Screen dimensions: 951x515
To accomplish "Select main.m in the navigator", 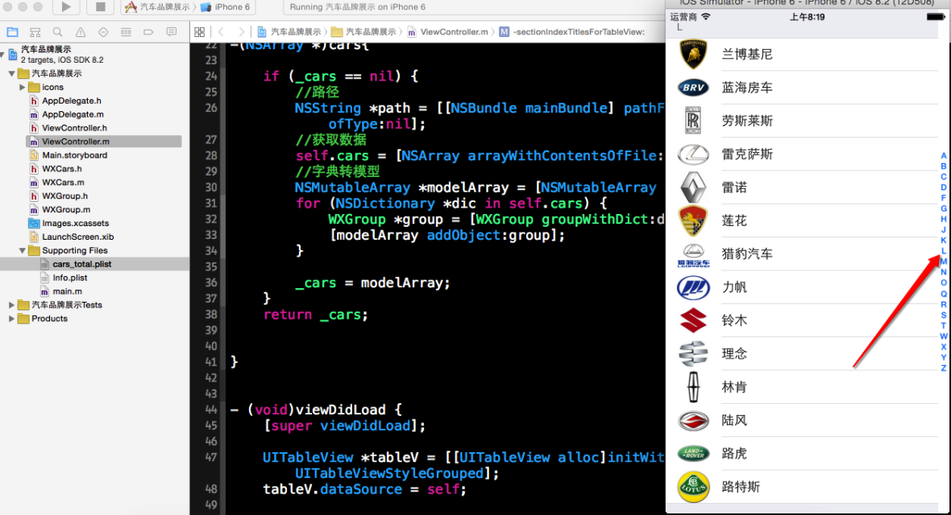I will (68, 291).
